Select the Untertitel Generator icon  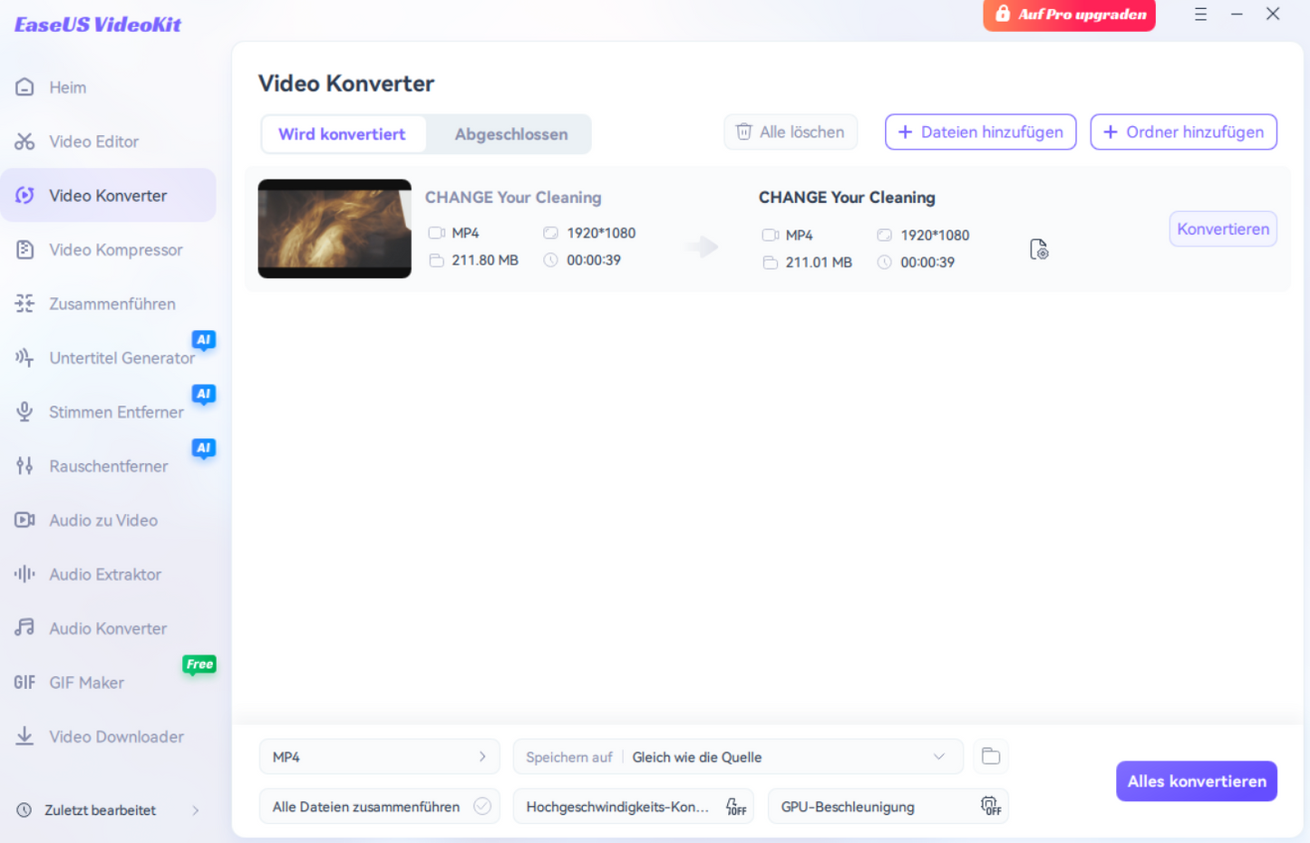coord(24,358)
